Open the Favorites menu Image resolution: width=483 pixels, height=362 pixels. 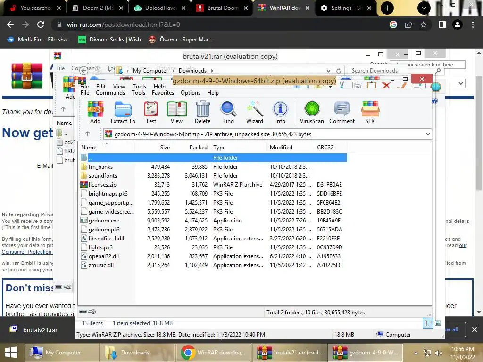pyautogui.click(x=163, y=93)
